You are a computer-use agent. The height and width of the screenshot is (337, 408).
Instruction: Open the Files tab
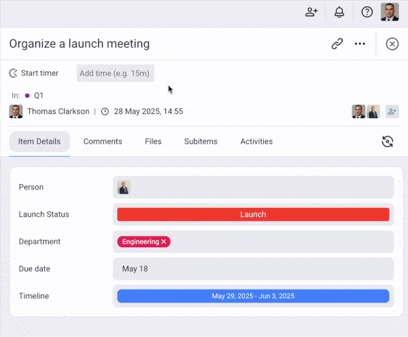pos(153,141)
